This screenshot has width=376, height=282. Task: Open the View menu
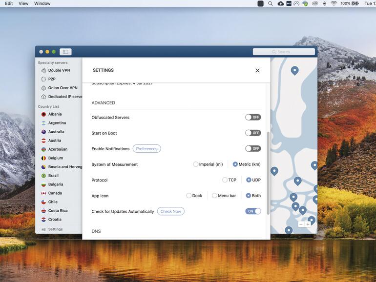23,3
